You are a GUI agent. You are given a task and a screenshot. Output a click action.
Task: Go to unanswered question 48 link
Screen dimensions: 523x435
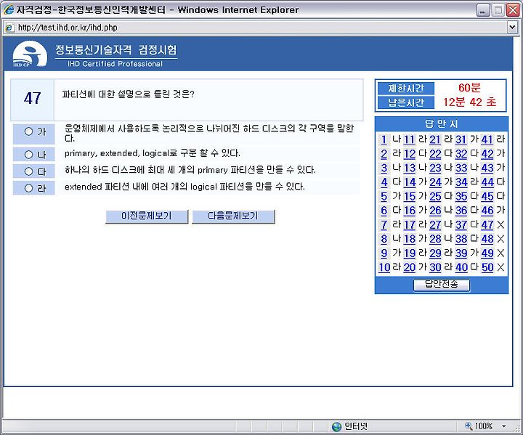tap(487, 239)
